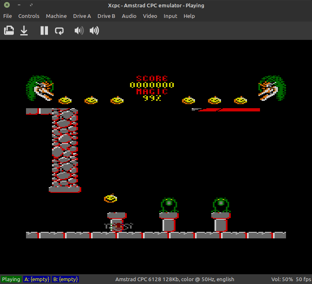Click the pumpkin floating above the left pedestal
Viewport: 312px width, 284px height.
pos(110,198)
